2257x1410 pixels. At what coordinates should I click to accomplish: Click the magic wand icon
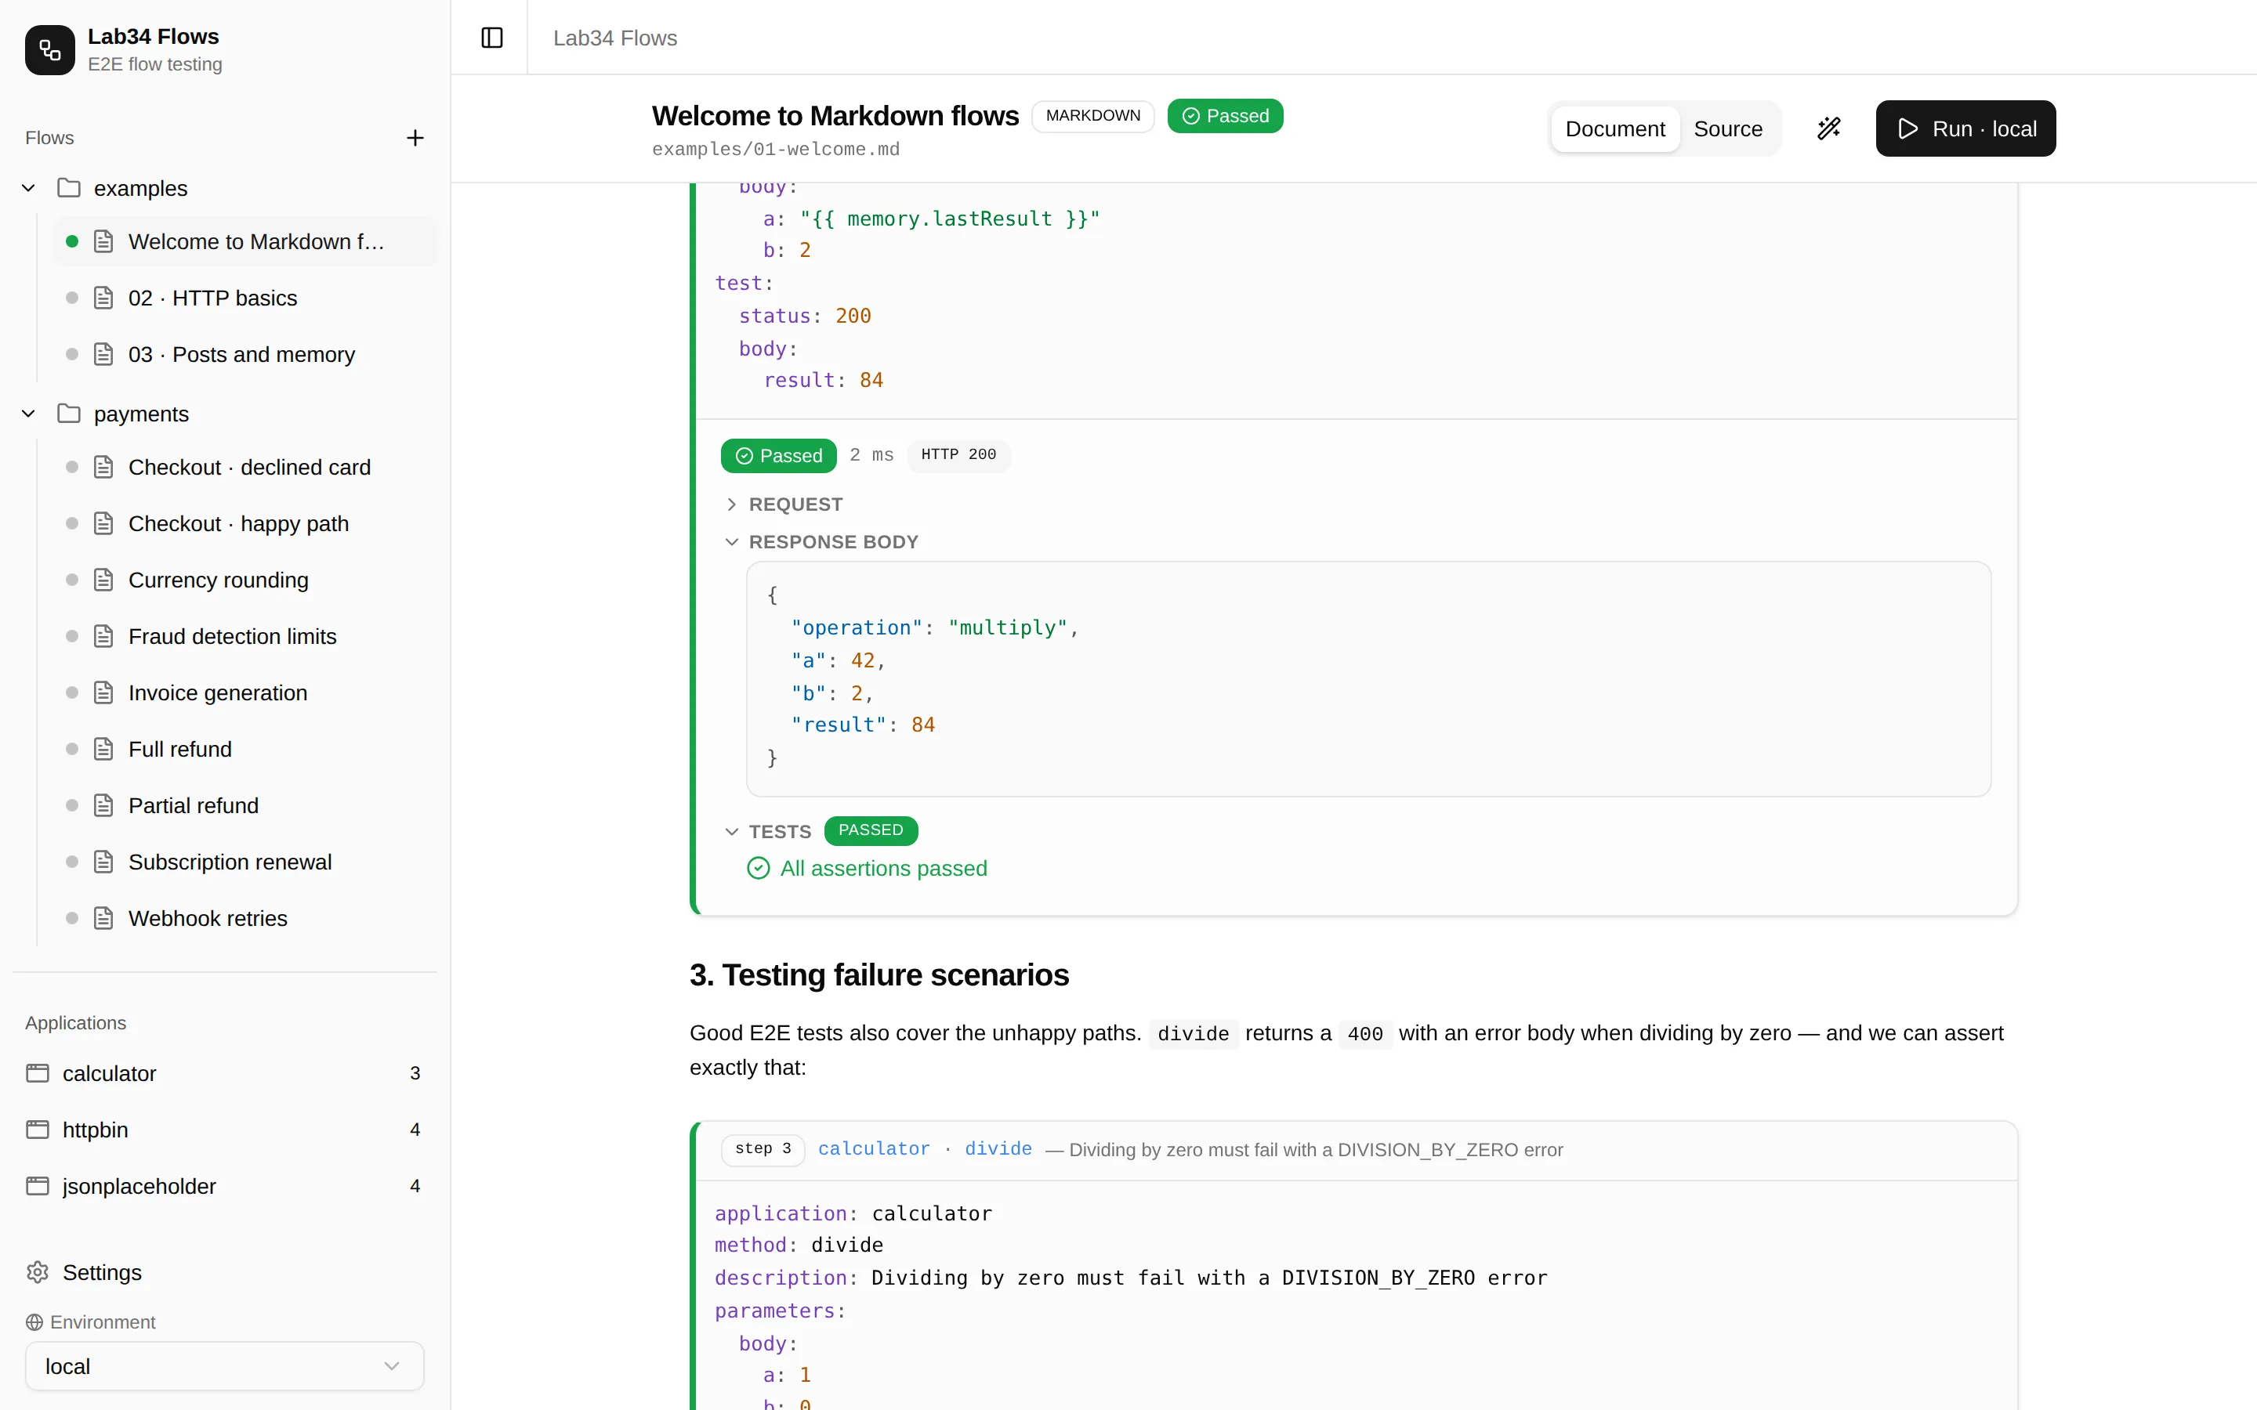pos(1829,128)
